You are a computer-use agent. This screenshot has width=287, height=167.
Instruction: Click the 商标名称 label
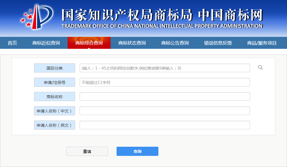54,96
